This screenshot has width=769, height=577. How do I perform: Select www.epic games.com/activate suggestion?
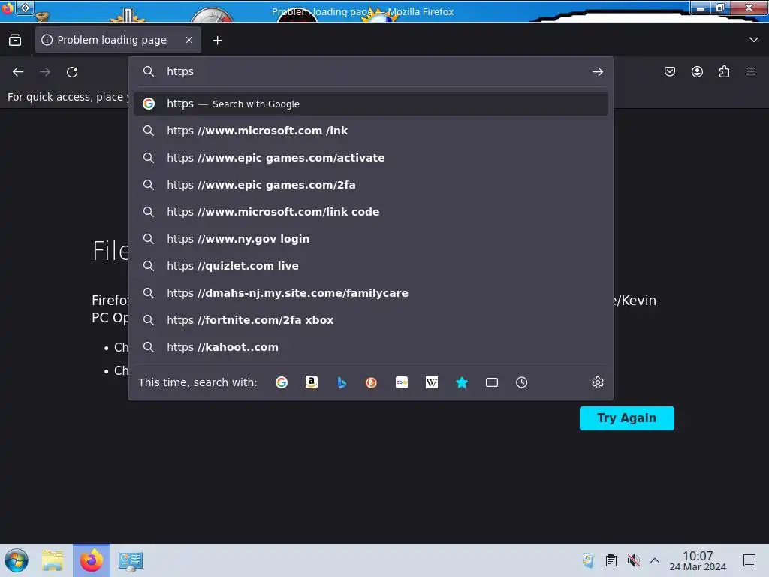371,158
